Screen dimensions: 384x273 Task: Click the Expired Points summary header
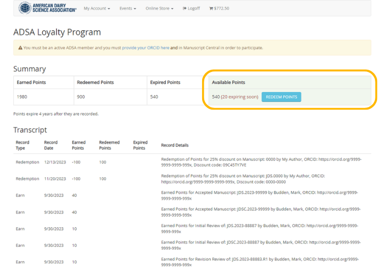[x=165, y=82]
